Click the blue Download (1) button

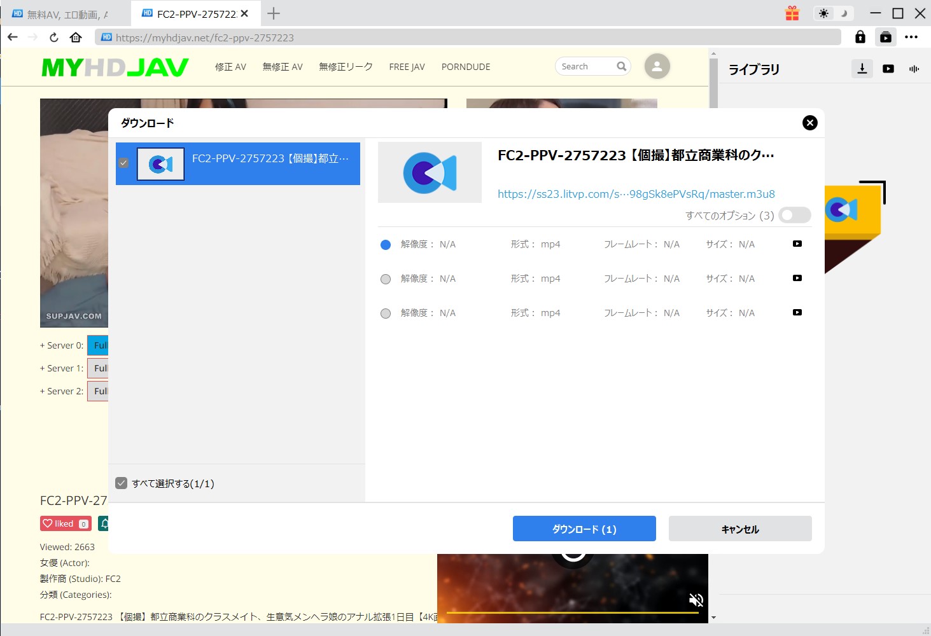click(584, 529)
